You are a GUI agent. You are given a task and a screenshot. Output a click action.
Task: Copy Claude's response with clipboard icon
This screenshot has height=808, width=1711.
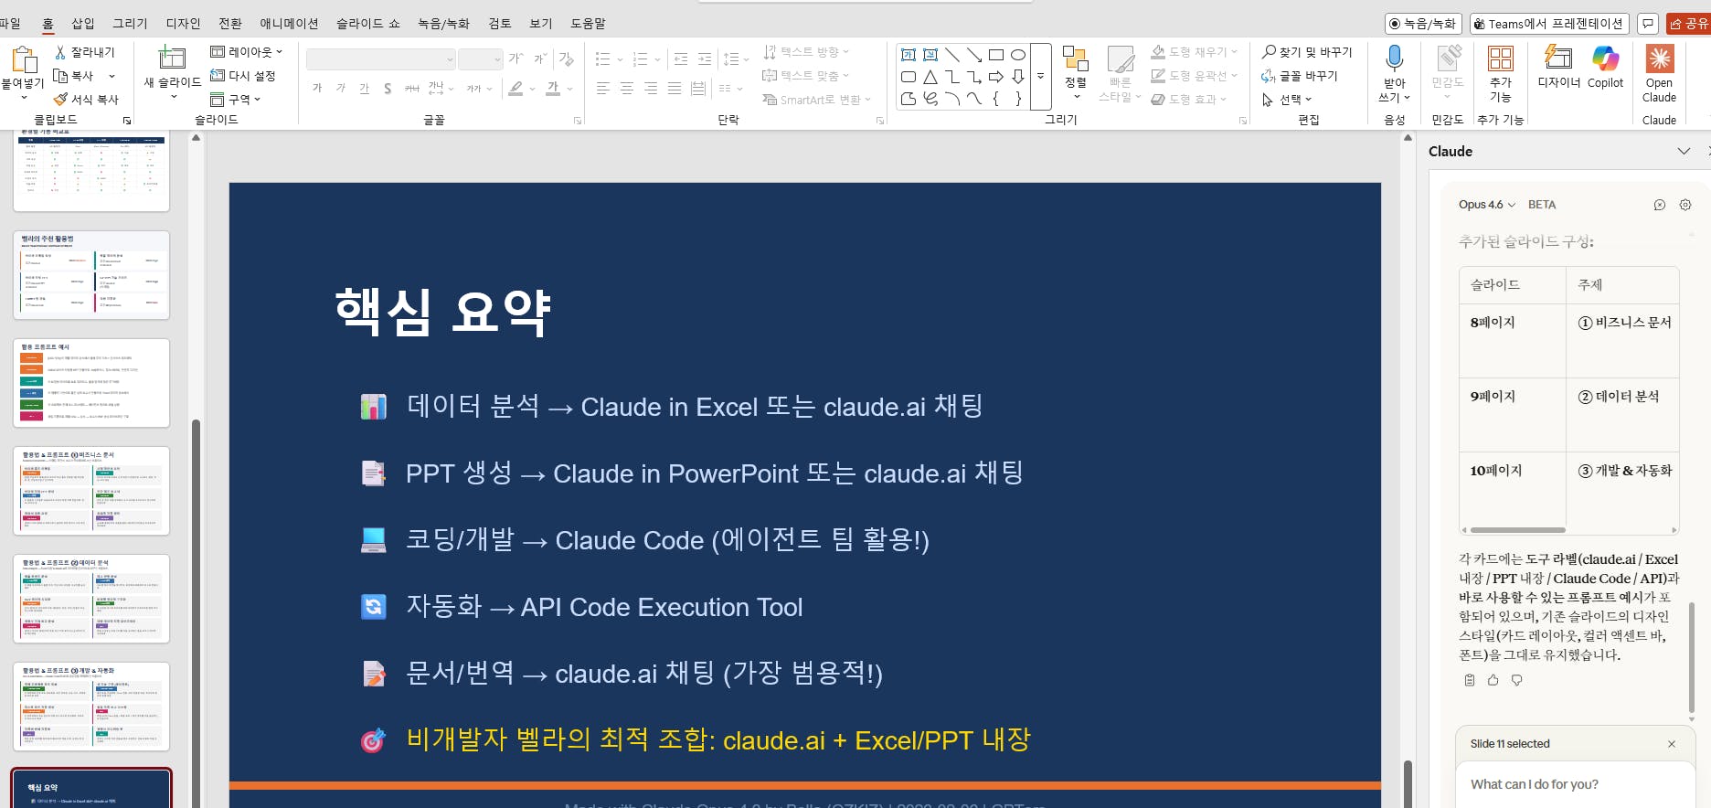(1470, 680)
